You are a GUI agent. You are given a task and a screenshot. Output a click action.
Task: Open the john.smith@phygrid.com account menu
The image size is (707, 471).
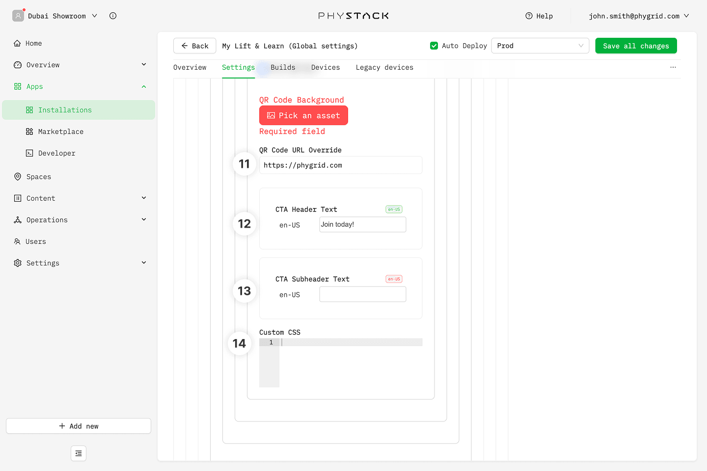click(639, 16)
